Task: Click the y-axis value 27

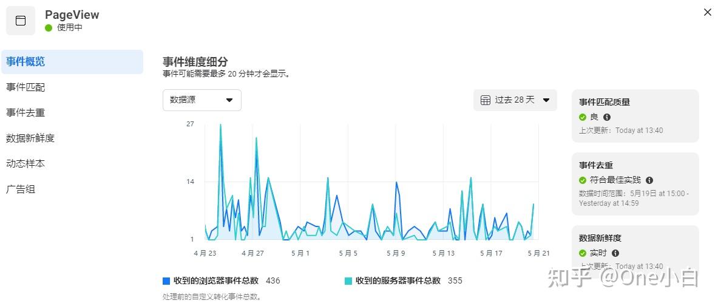Action: [x=190, y=124]
